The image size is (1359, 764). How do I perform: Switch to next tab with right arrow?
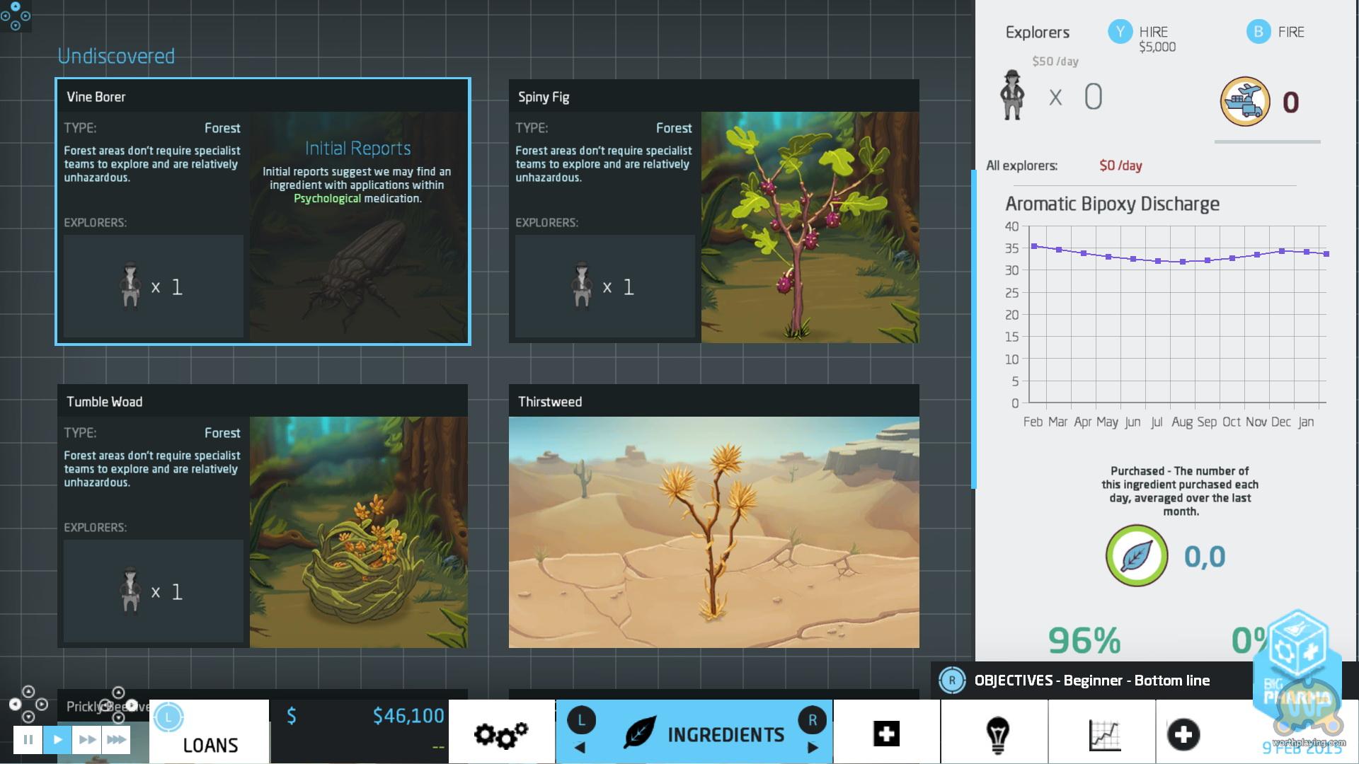(x=812, y=747)
